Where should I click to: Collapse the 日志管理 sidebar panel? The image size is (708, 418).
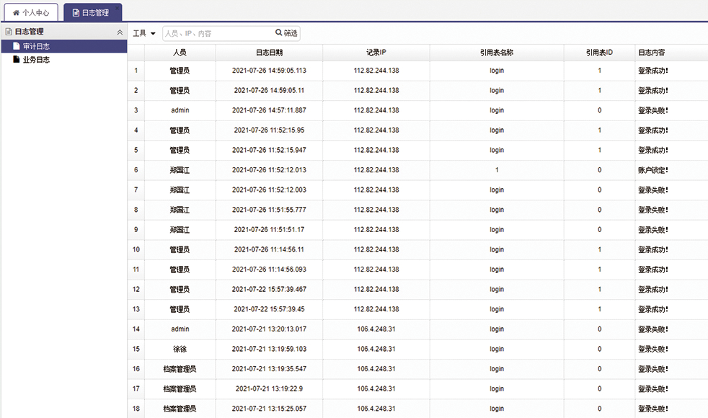(120, 32)
